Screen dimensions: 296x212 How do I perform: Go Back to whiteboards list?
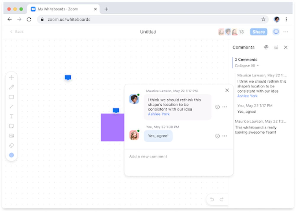pos(17,32)
